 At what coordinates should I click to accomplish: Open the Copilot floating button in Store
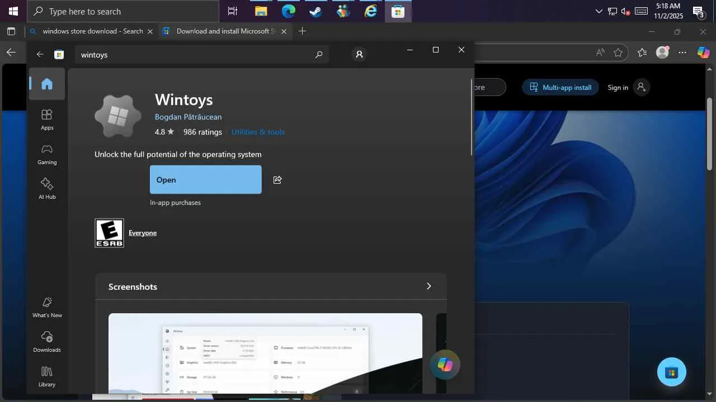445,365
